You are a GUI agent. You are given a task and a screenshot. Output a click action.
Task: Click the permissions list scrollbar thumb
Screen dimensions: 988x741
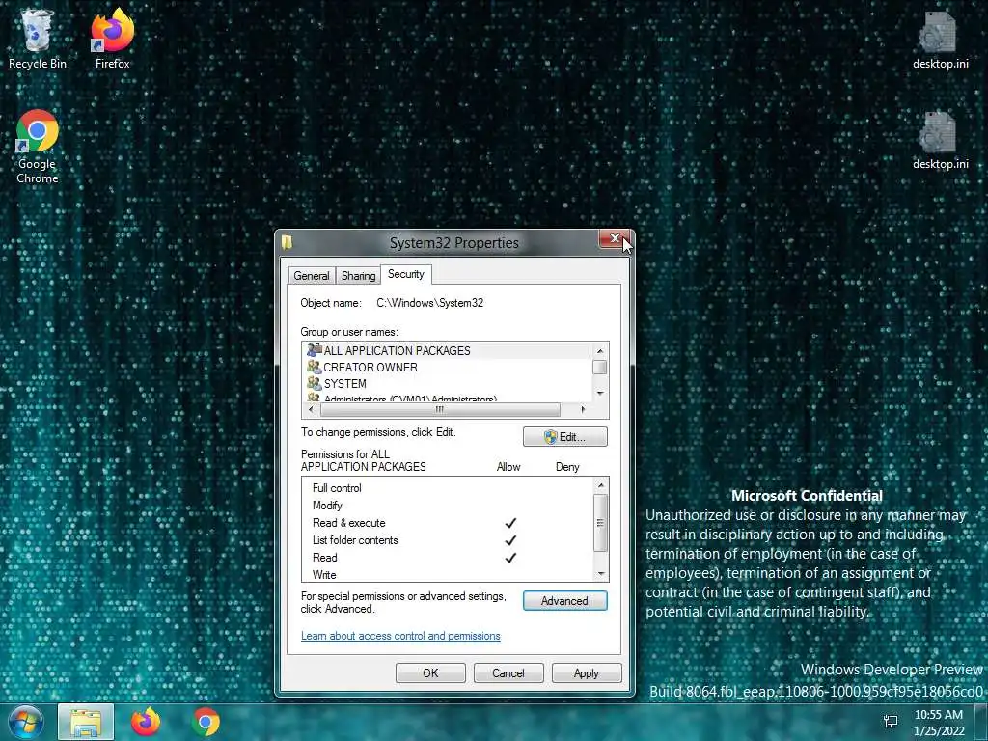601,523
